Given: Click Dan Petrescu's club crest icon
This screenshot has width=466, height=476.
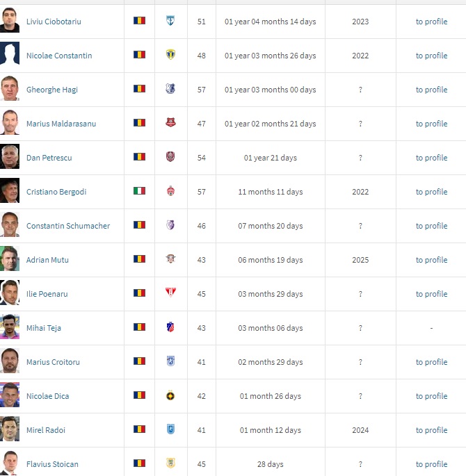Looking at the screenshot, I should (170, 158).
